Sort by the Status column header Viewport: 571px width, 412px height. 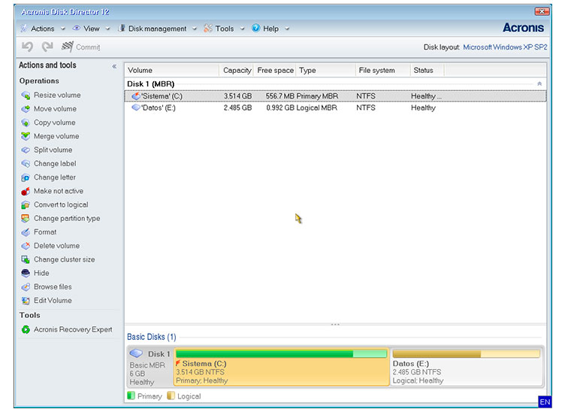pos(427,71)
